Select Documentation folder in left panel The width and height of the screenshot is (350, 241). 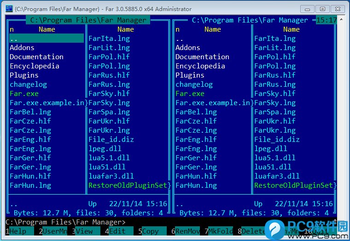36,57
